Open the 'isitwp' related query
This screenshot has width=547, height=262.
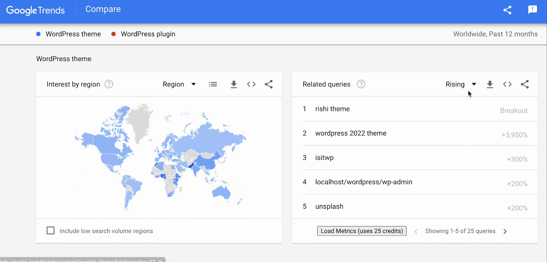coord(324,158)
